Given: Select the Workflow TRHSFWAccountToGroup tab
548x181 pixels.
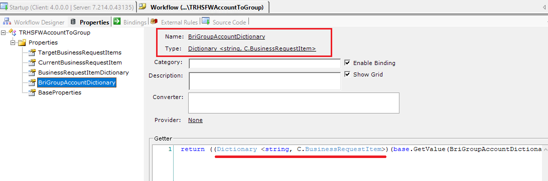Looking at the screenshot, I should (x=203, y=7).
